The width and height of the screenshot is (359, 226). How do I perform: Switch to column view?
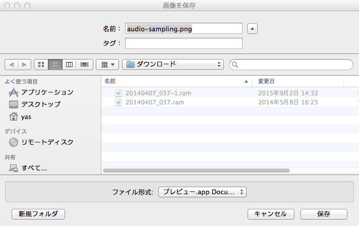click(69, 65)
